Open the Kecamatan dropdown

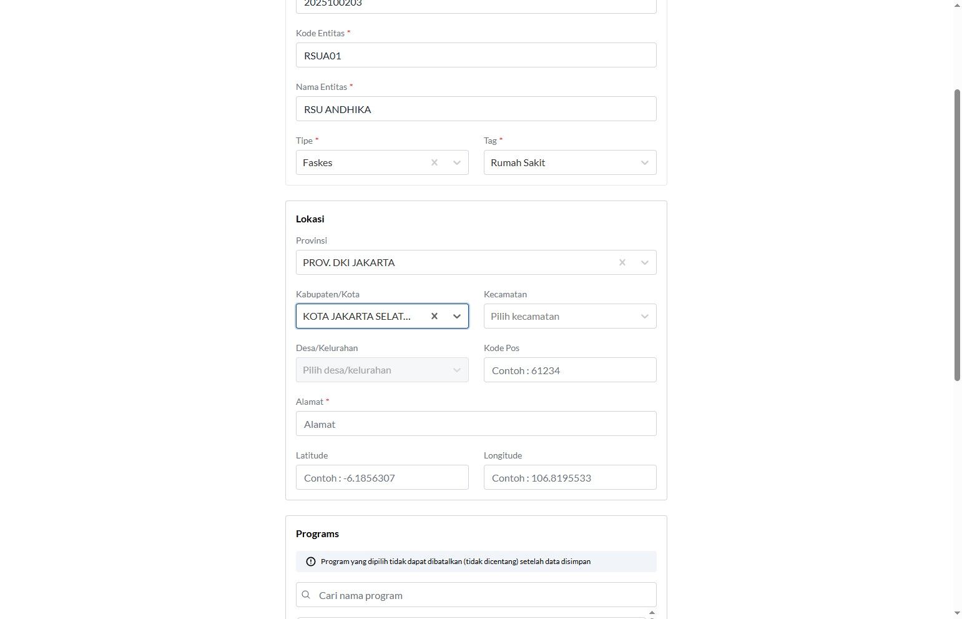click(x=569, y=316)
